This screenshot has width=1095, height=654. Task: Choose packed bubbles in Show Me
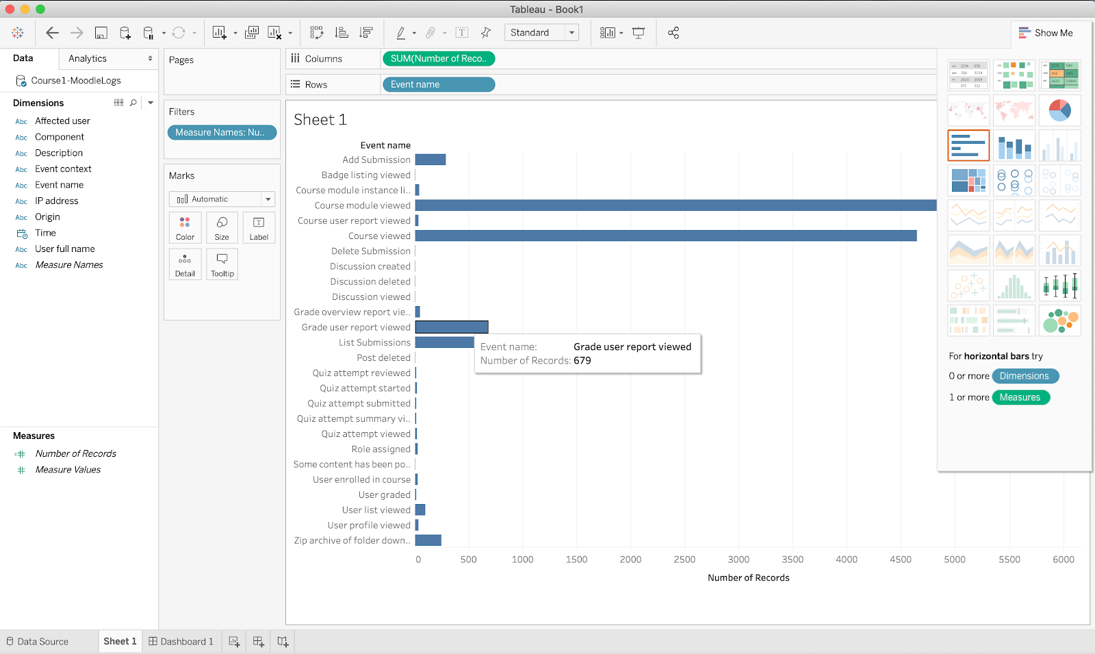(1059, 320)
